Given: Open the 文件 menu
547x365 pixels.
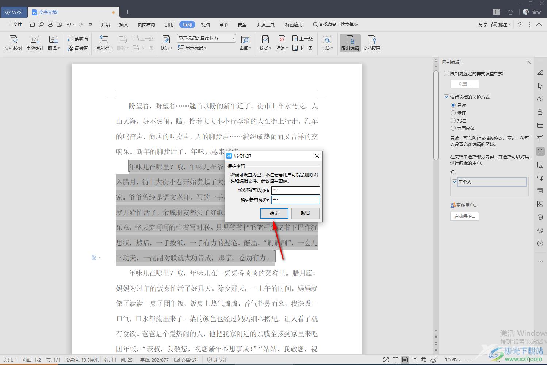Looking at the screenshot, I should [14, 24].
